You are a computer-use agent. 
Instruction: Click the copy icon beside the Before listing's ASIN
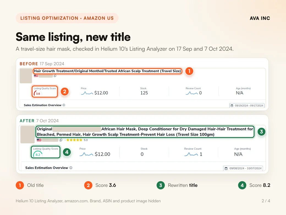coord(55,76)
